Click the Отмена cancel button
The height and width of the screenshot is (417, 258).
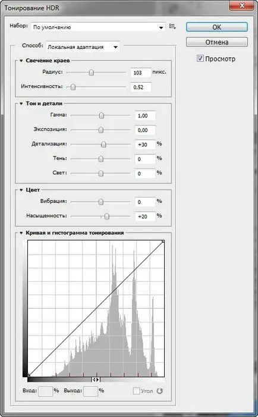pos(217,42)
